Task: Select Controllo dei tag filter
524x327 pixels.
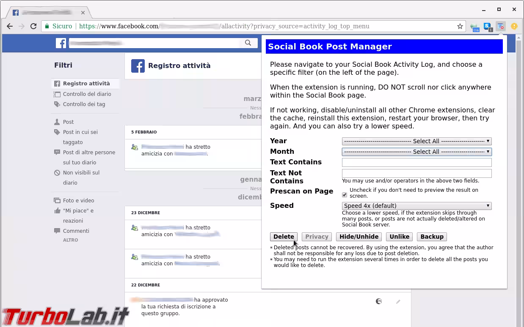Action: 84,104
